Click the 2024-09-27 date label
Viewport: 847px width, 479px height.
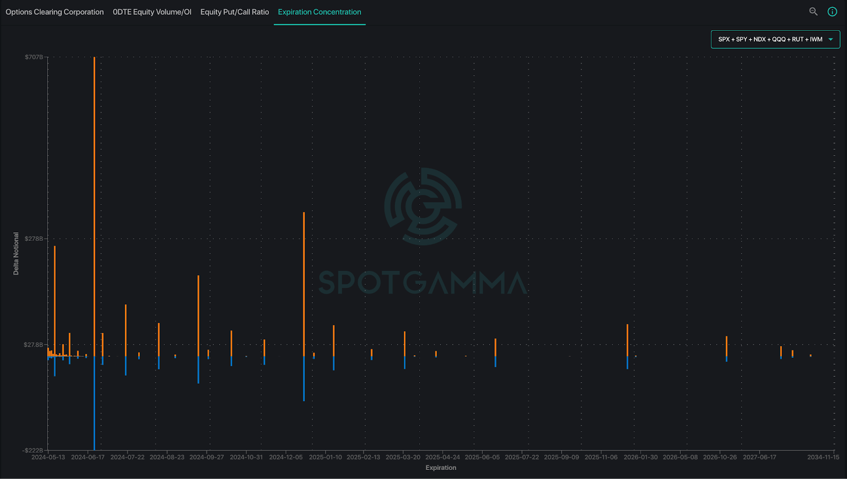coord(207,457)
